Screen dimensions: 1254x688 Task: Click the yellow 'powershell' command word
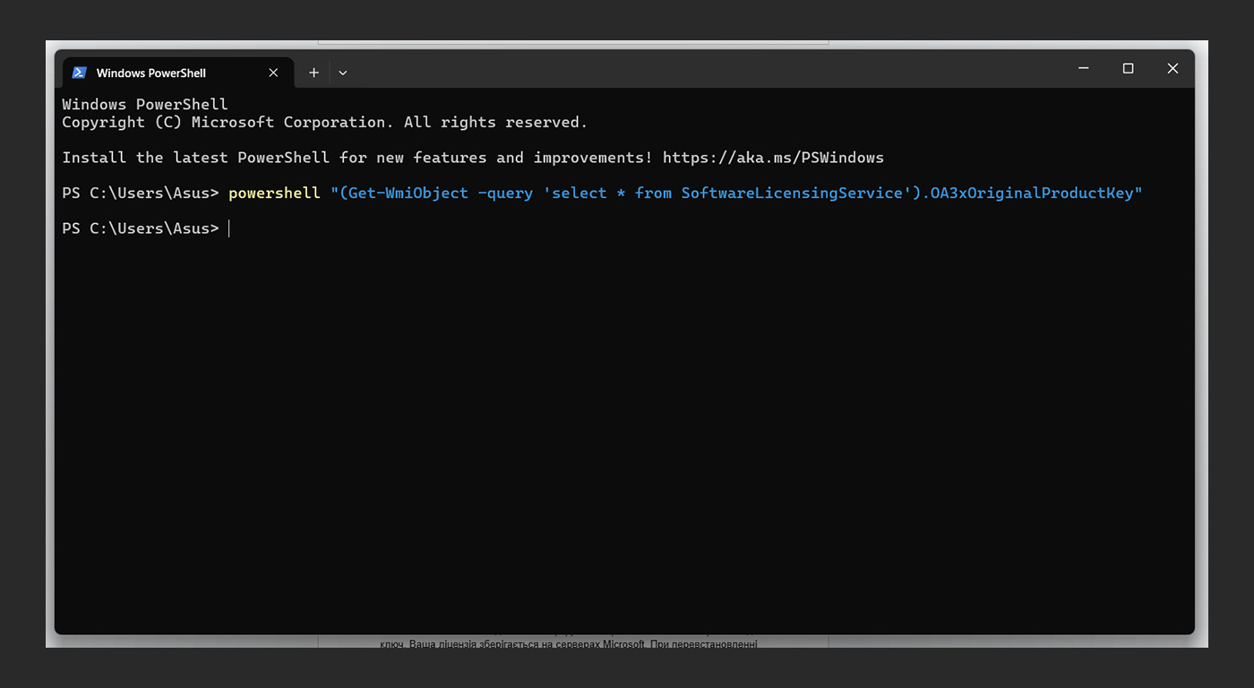click(274, 193)
